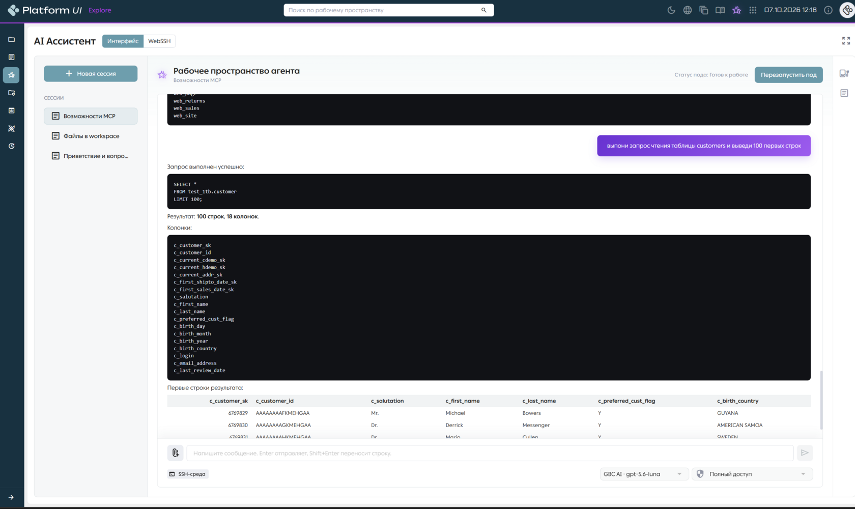Click the AI assistant star icon in header
This screenshot has width=855, height=509.
tap(736, 10)
